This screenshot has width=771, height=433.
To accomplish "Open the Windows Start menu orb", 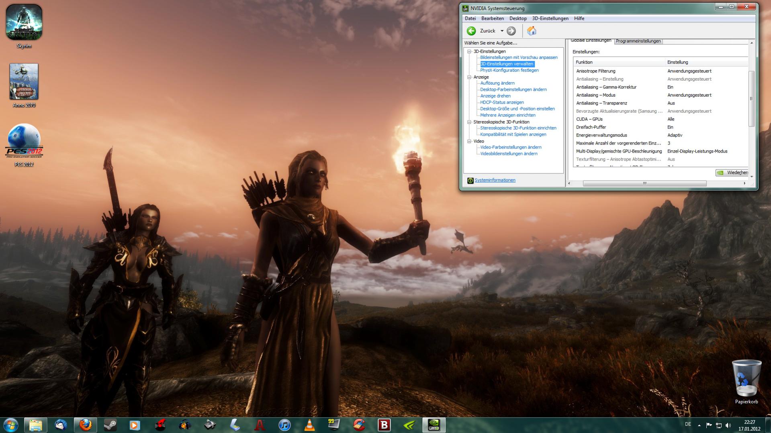I will tap(11, 425).
